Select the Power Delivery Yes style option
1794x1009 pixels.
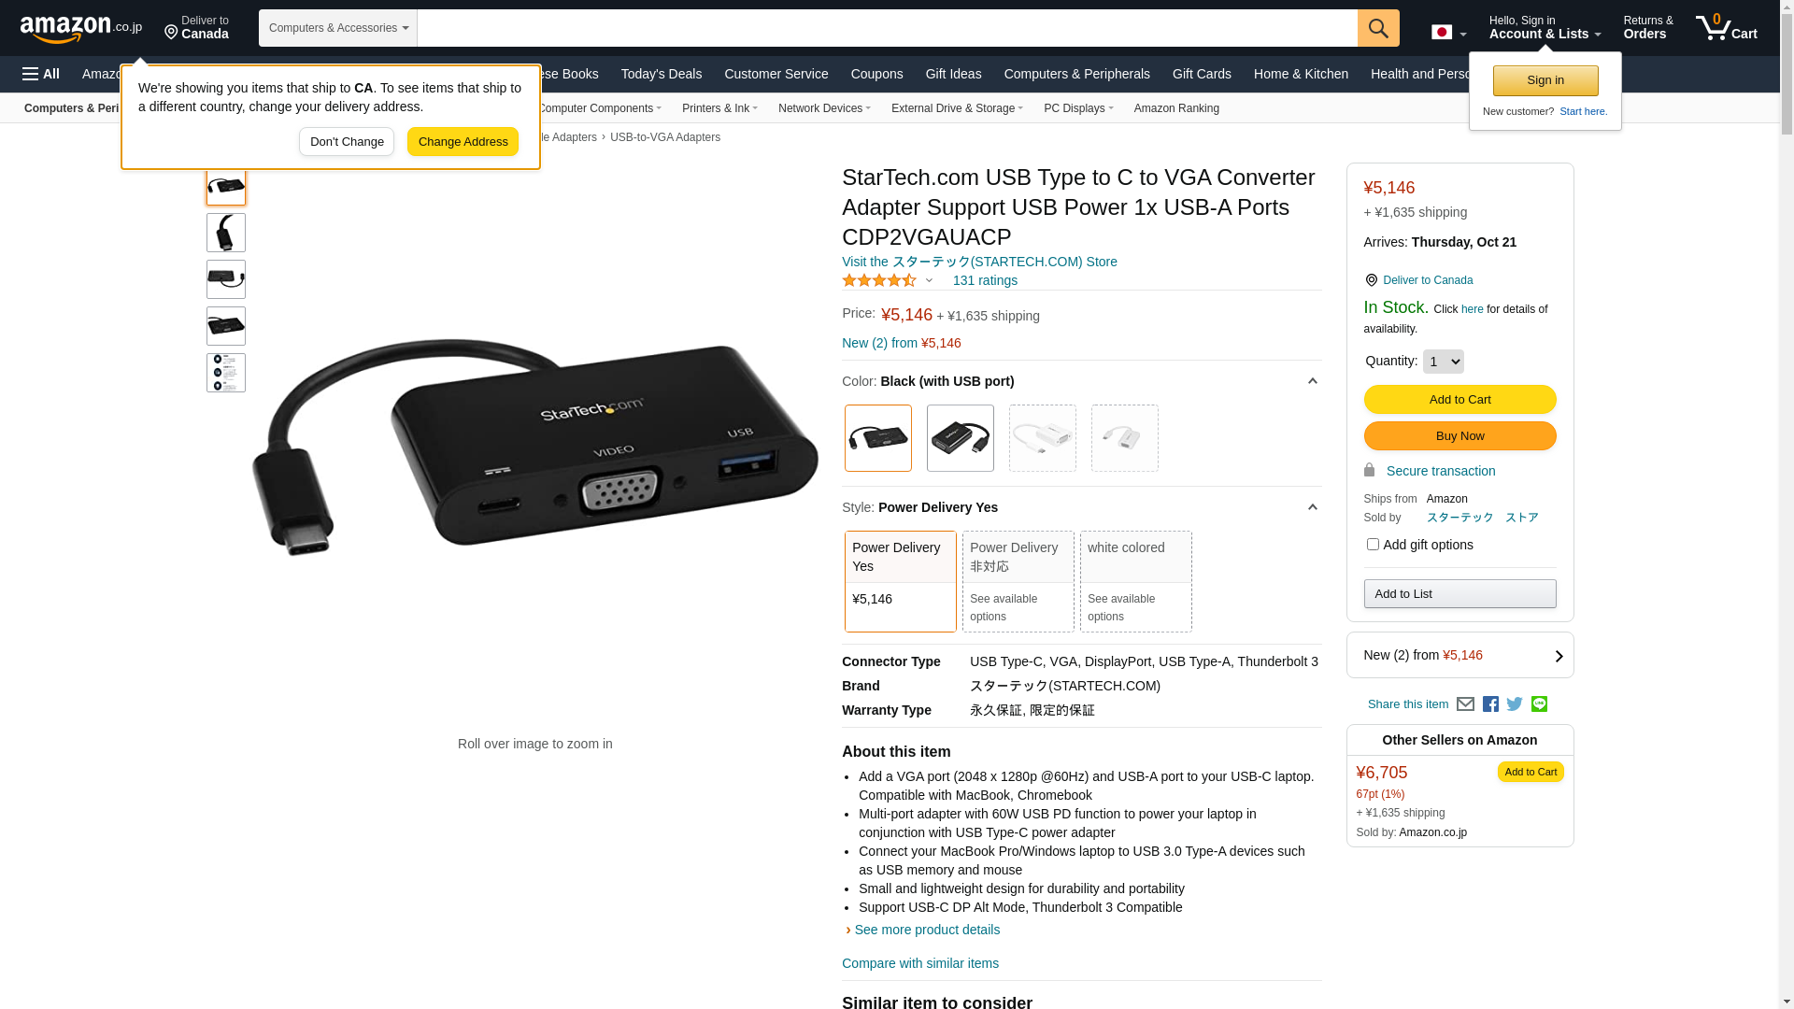[900, 581]
